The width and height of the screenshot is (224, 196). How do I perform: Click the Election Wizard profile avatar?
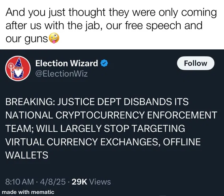click(18, 69)
